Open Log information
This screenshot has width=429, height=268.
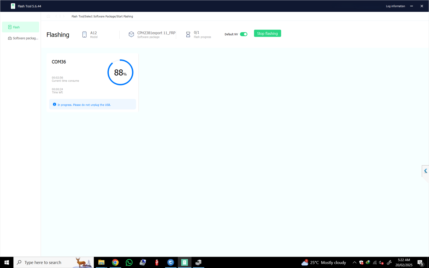[395, 6]
